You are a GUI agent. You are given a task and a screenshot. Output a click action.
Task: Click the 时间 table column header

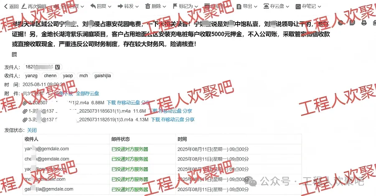click(x=182, y=139)
